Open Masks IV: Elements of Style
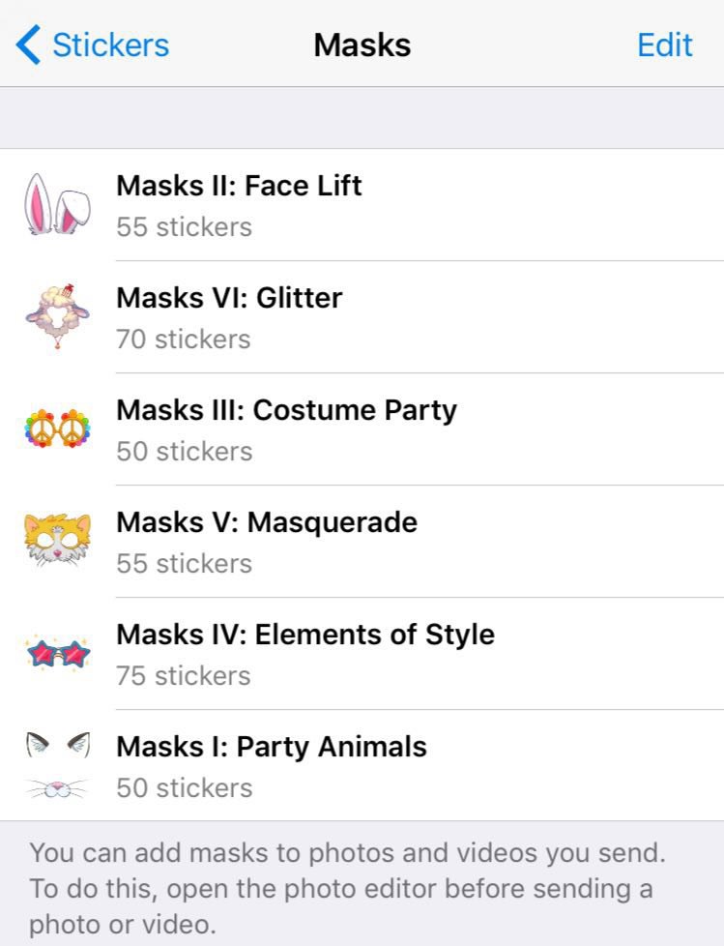Image resolution: width=724 pixels, height=946 pixels. tap(304, 634)
